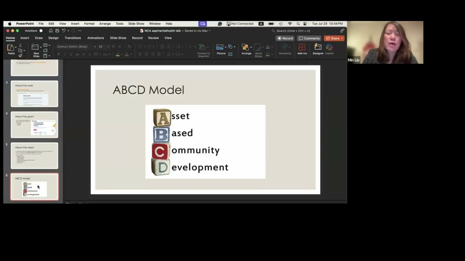Click the Shapes icon
465x261 pixels.
(230, 47)
